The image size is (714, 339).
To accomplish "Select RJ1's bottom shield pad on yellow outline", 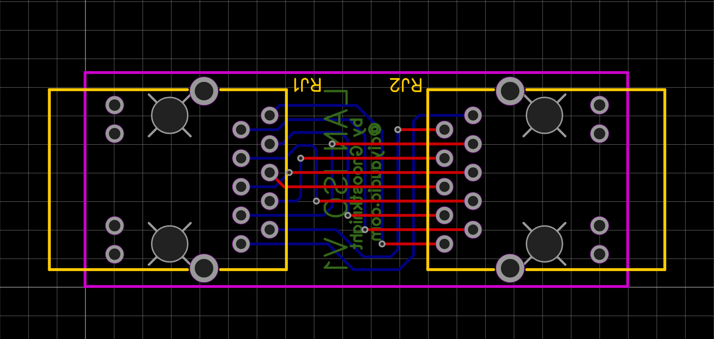I will pos(204,268).
